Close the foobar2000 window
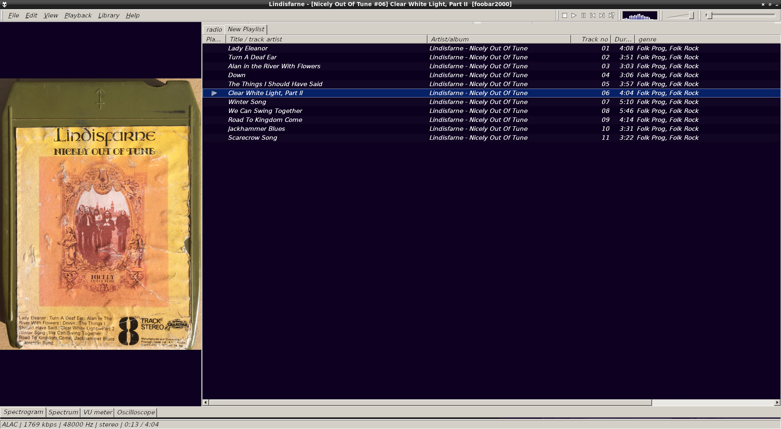Viewport: 781px width, 429px height. point(763,4)
